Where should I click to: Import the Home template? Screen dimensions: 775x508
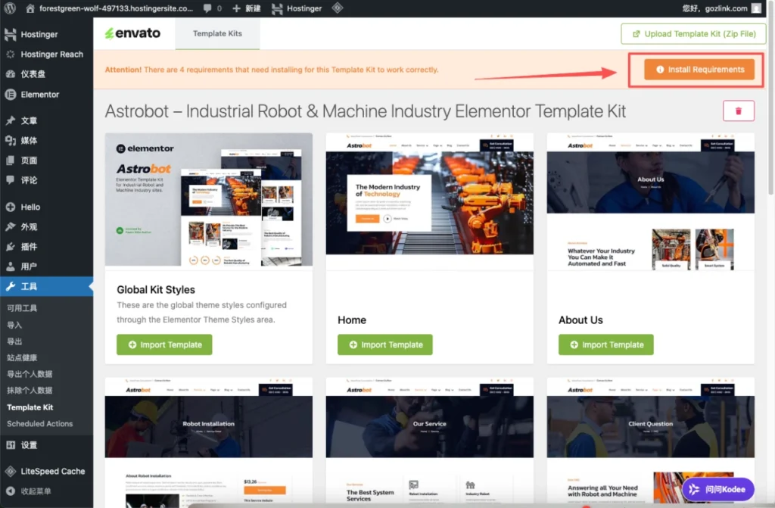(385, 344)
